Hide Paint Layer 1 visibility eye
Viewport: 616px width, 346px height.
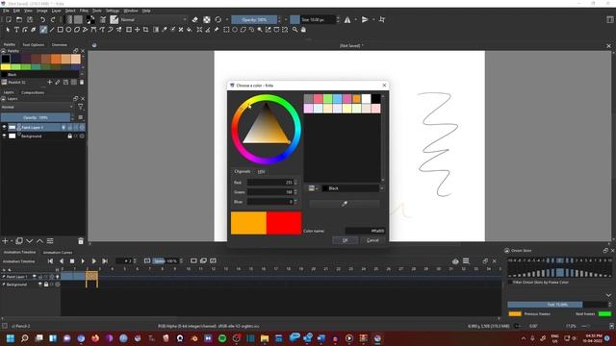point(4,127)
